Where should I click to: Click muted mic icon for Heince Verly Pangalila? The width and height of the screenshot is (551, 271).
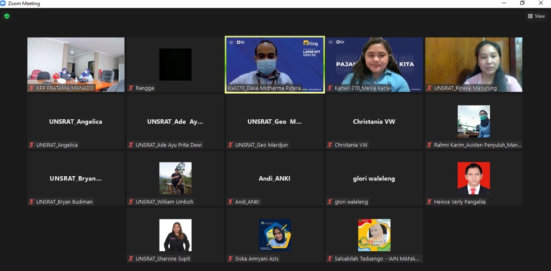coord(429,202)
